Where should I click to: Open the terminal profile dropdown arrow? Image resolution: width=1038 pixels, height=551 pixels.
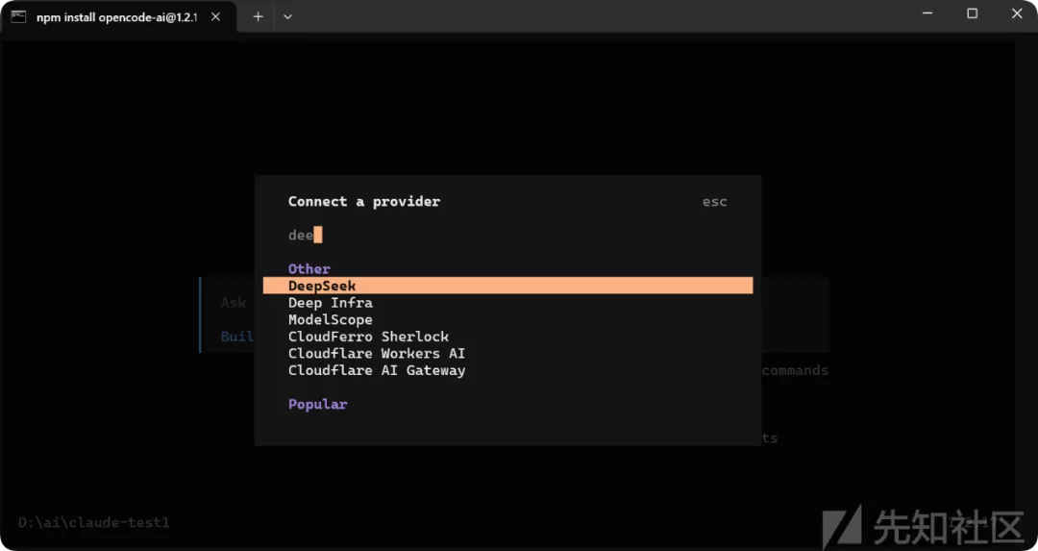287,16
